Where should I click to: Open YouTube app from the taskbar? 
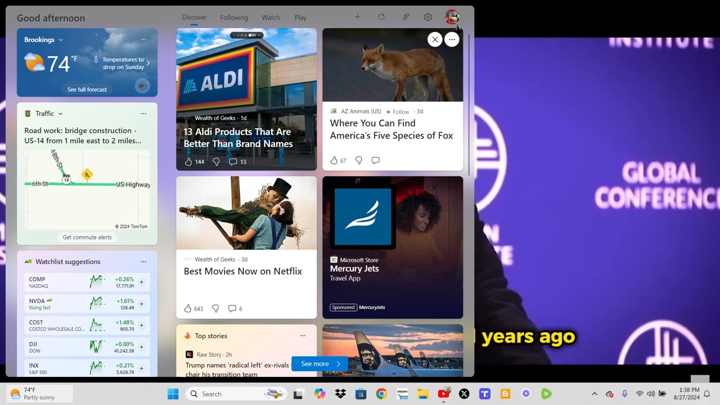point(443,394)
